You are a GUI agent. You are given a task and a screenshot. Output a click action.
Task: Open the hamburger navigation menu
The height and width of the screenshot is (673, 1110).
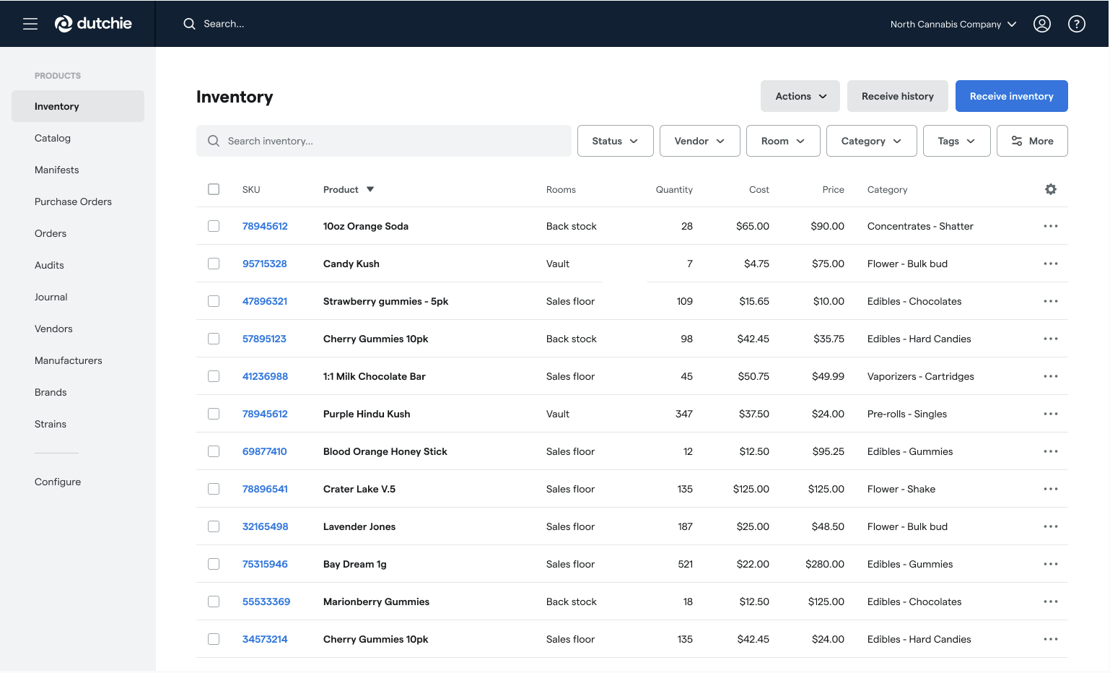(x=30, y=23)
